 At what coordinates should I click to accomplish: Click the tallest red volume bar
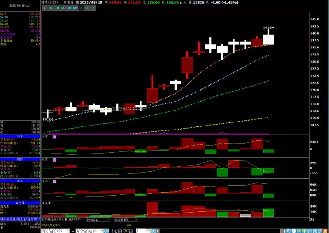click(x=152, y=209)
